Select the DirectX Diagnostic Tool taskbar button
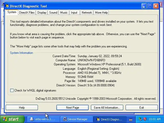 click(x=110, y=119)
